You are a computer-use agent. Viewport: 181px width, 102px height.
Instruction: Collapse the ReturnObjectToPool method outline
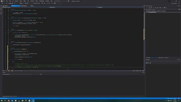[x=8, y=42]
